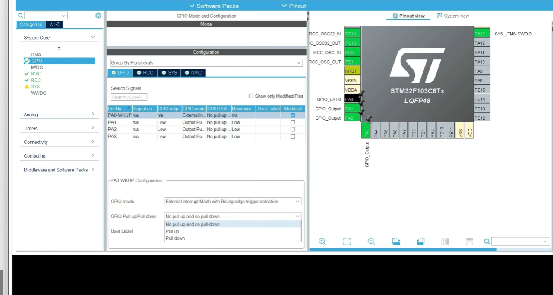This screenshot has width=553, height=295.
Task: Click the PC14 pin
Action: [352, 34]
